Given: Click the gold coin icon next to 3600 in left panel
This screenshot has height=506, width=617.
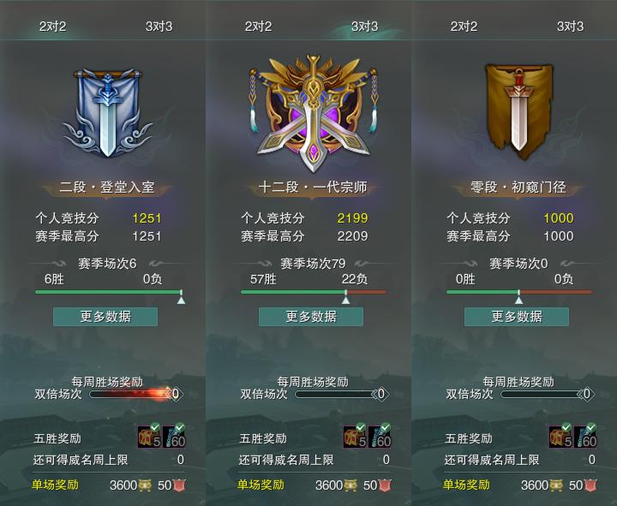Looking at the screenshot, I should click(145, 485).
